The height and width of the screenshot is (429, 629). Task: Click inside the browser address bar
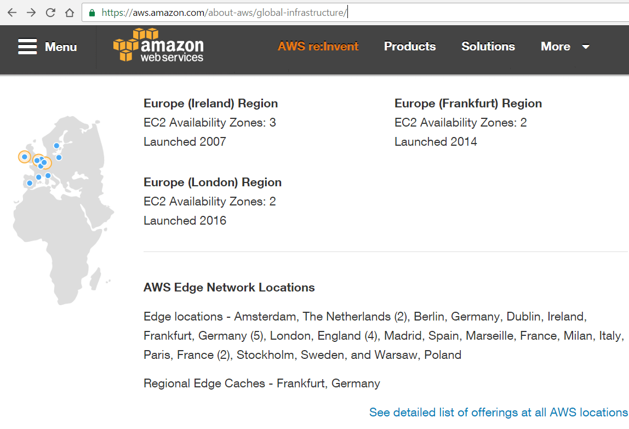(219, 11)
